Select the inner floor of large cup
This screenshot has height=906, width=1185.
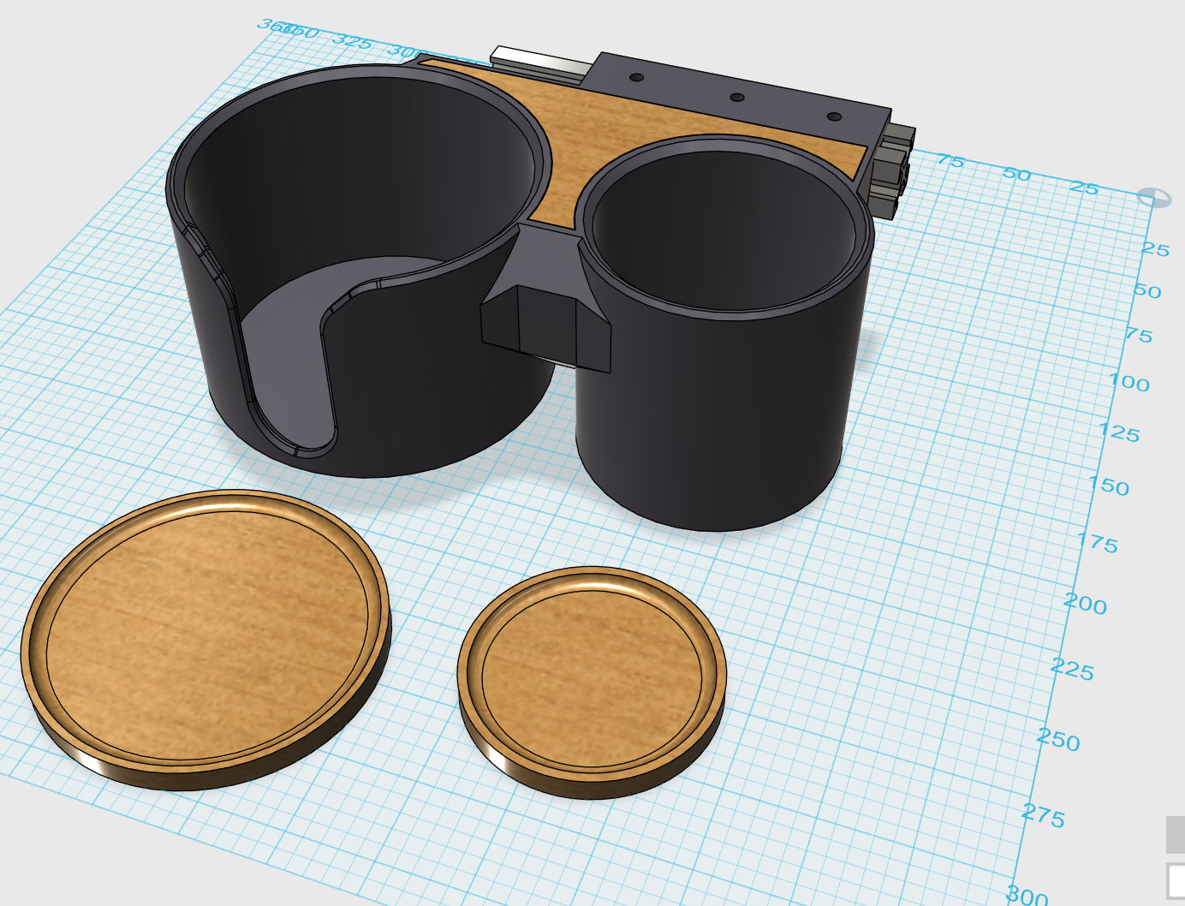point(283,343)
